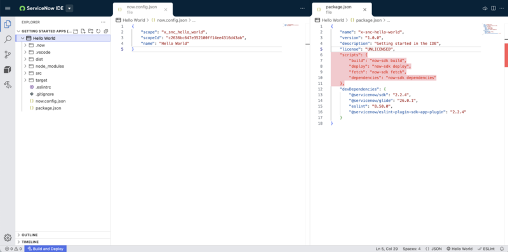Change indentation via Spaces: 4

click(x=411, y=249)
